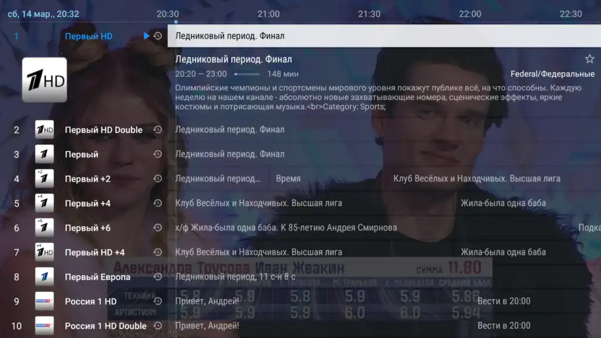
Task: Open archive icon for Россия 1 HD Double
Action: coord(157,326)
